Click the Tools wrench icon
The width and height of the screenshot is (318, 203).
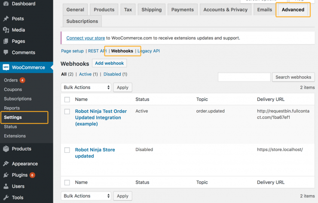(x=6, y=197)
